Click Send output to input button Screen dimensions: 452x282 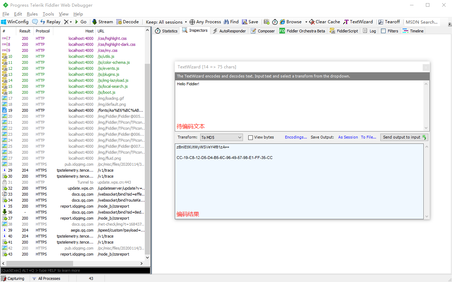(404, 137)
